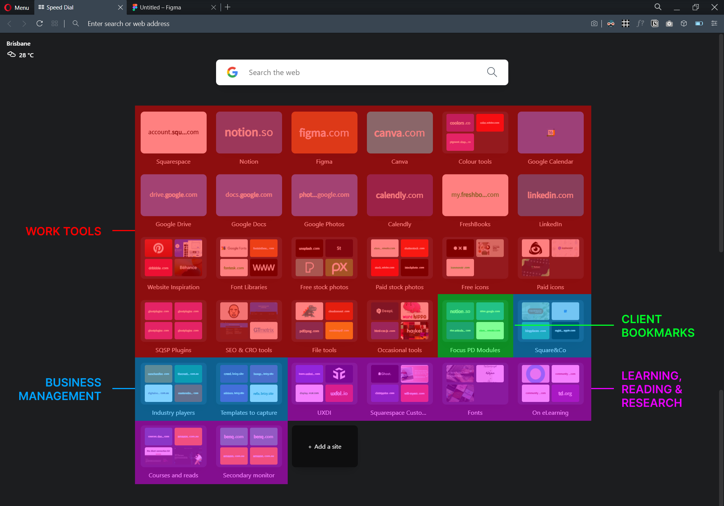
Task: Open the SQSP Plugins folder
Action: (173, 321)
